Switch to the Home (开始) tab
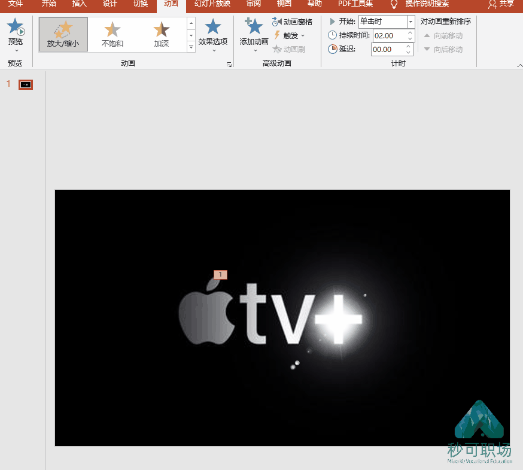This screenshot has width=523, height=470. [48, 4]
